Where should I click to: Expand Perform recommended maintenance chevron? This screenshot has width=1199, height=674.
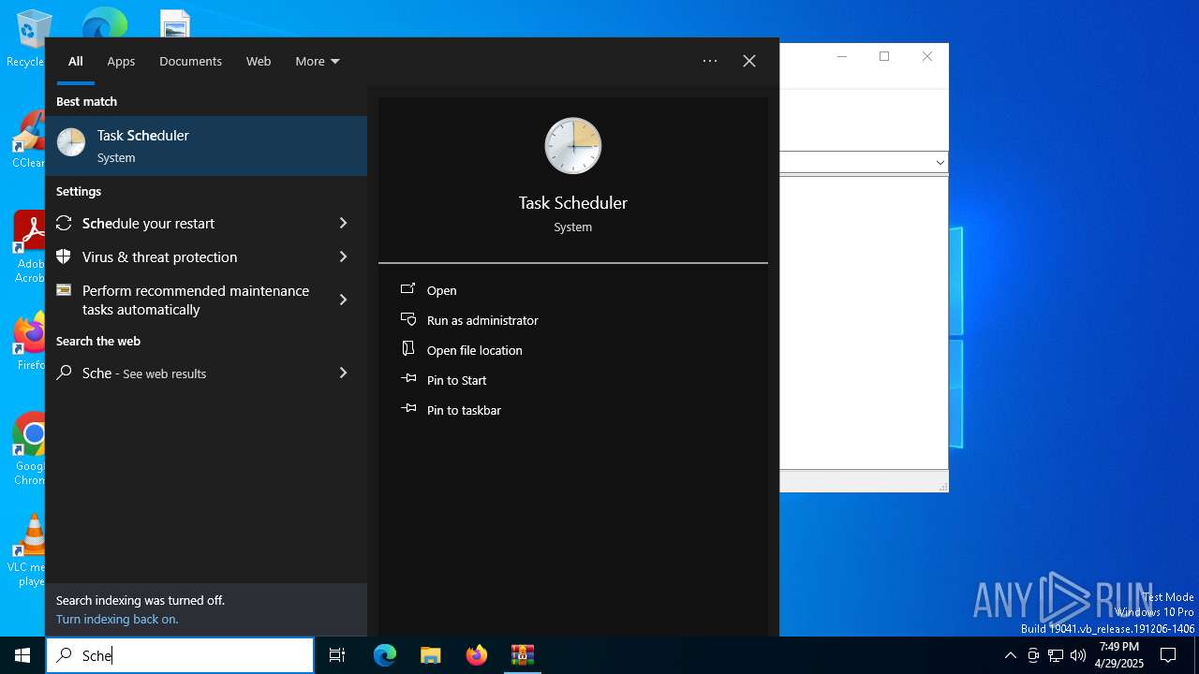coord(343,300)
